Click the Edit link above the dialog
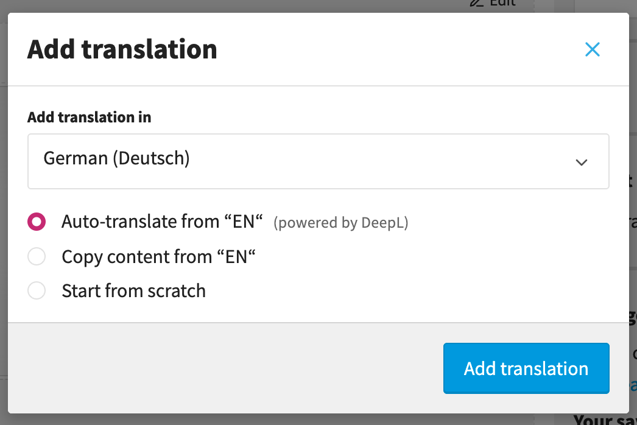The width and height of the screenshot is (637, 425). 502,3
